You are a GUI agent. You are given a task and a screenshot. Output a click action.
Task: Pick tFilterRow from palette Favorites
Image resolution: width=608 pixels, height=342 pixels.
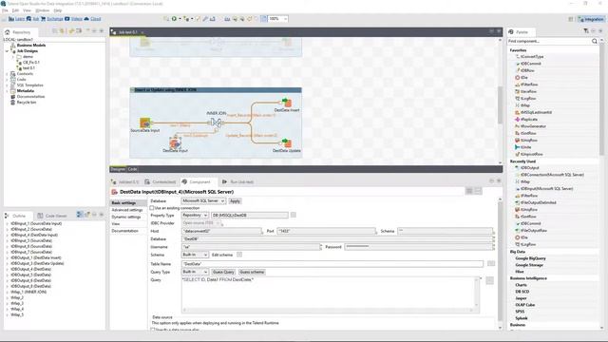point(529,85)
